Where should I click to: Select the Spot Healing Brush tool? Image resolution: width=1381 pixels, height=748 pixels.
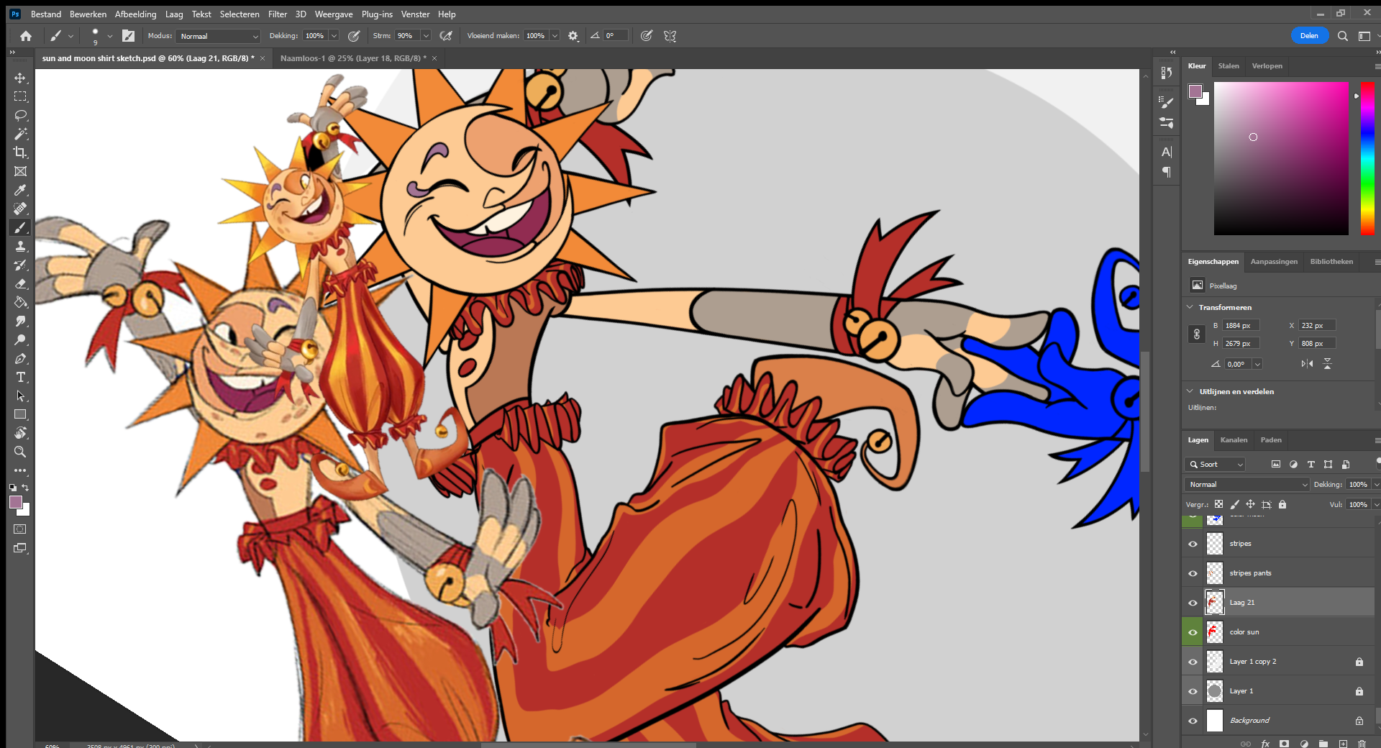20,209
